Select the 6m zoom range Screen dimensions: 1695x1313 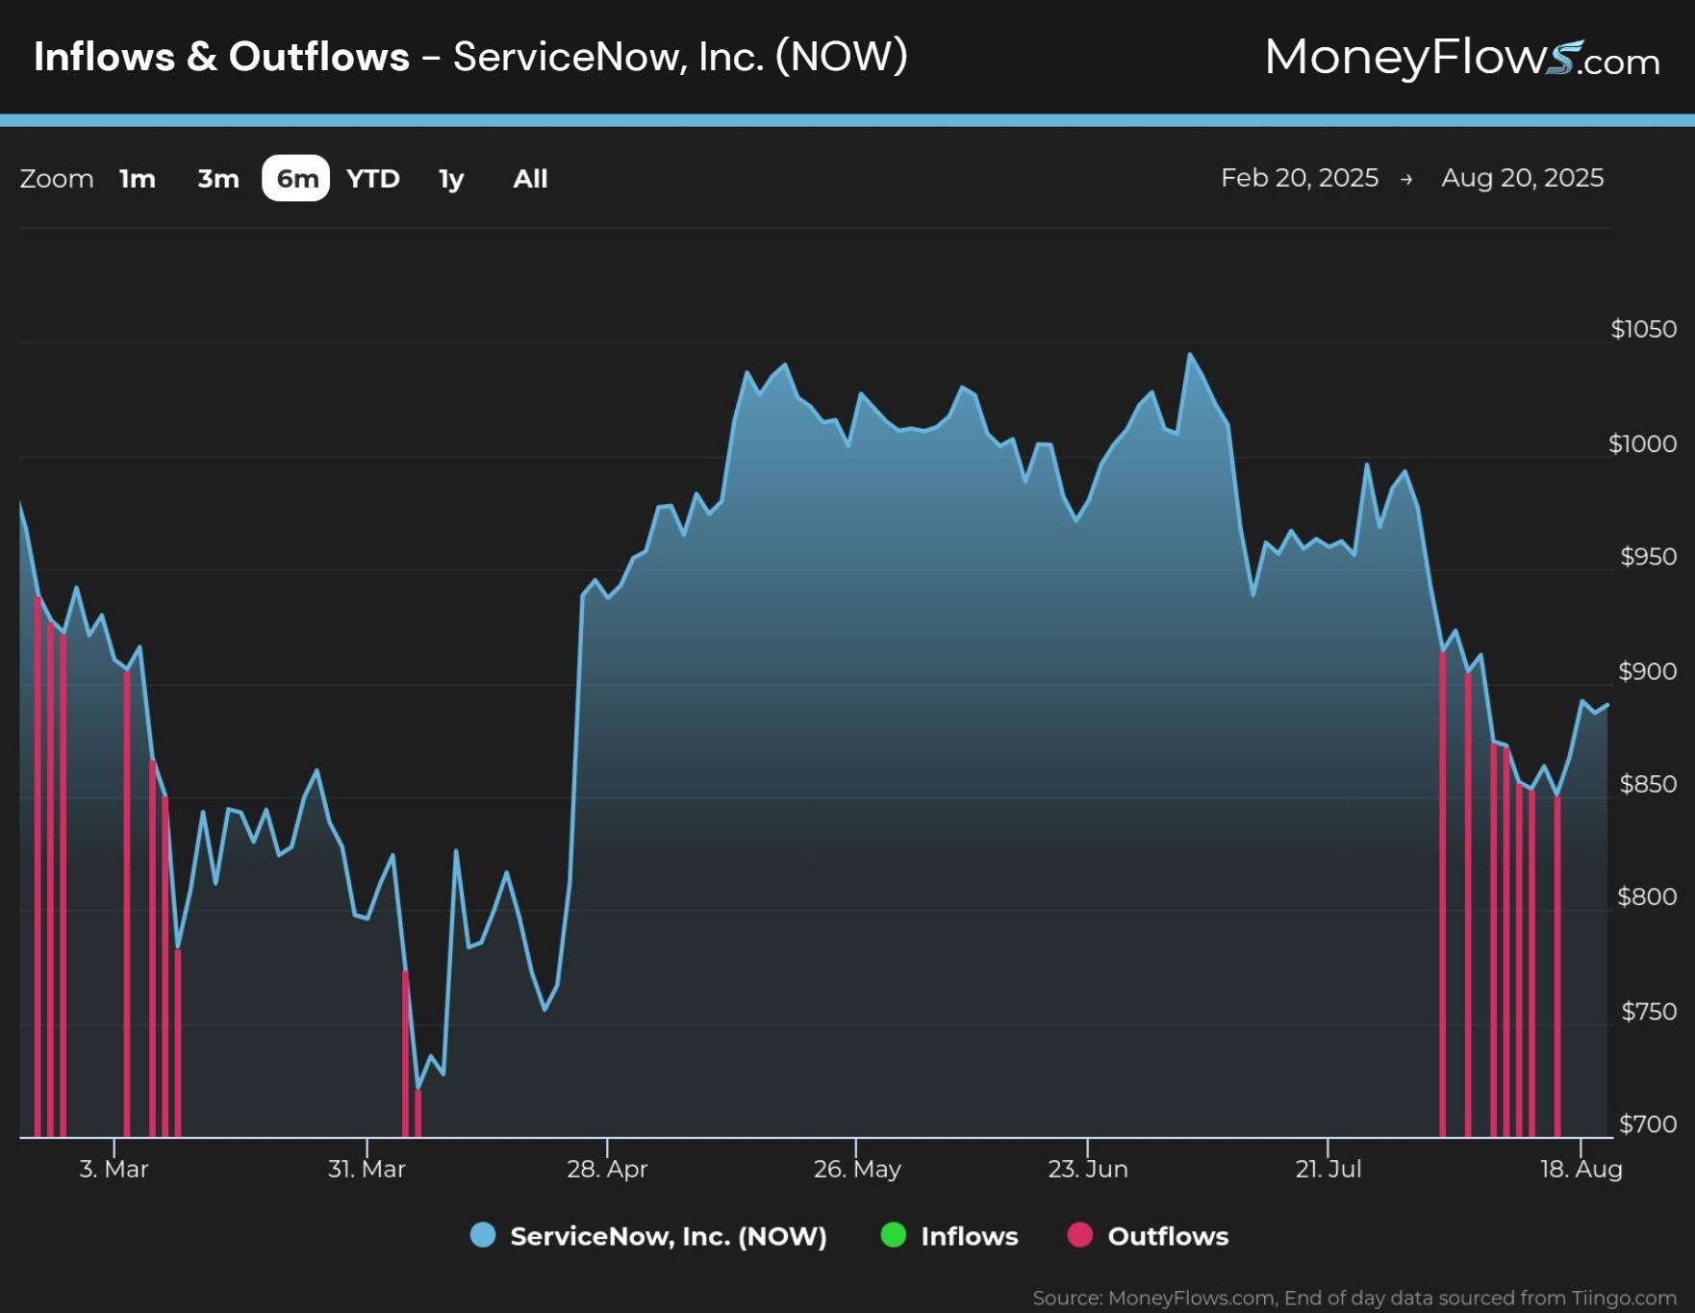296,179
